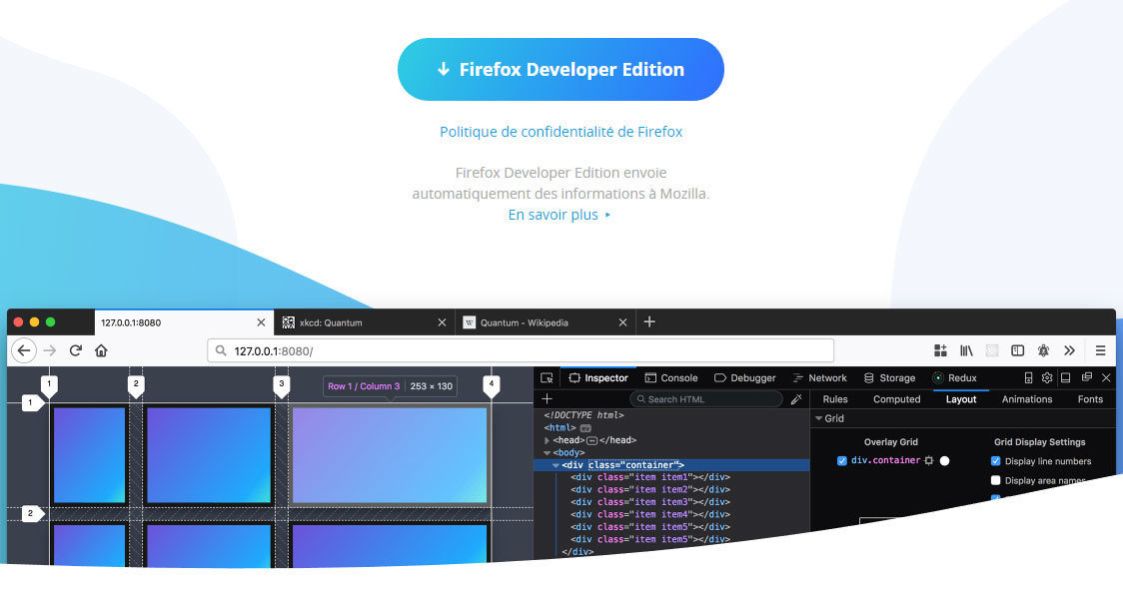Click the address bar search magnifier icon

point(222,351)
